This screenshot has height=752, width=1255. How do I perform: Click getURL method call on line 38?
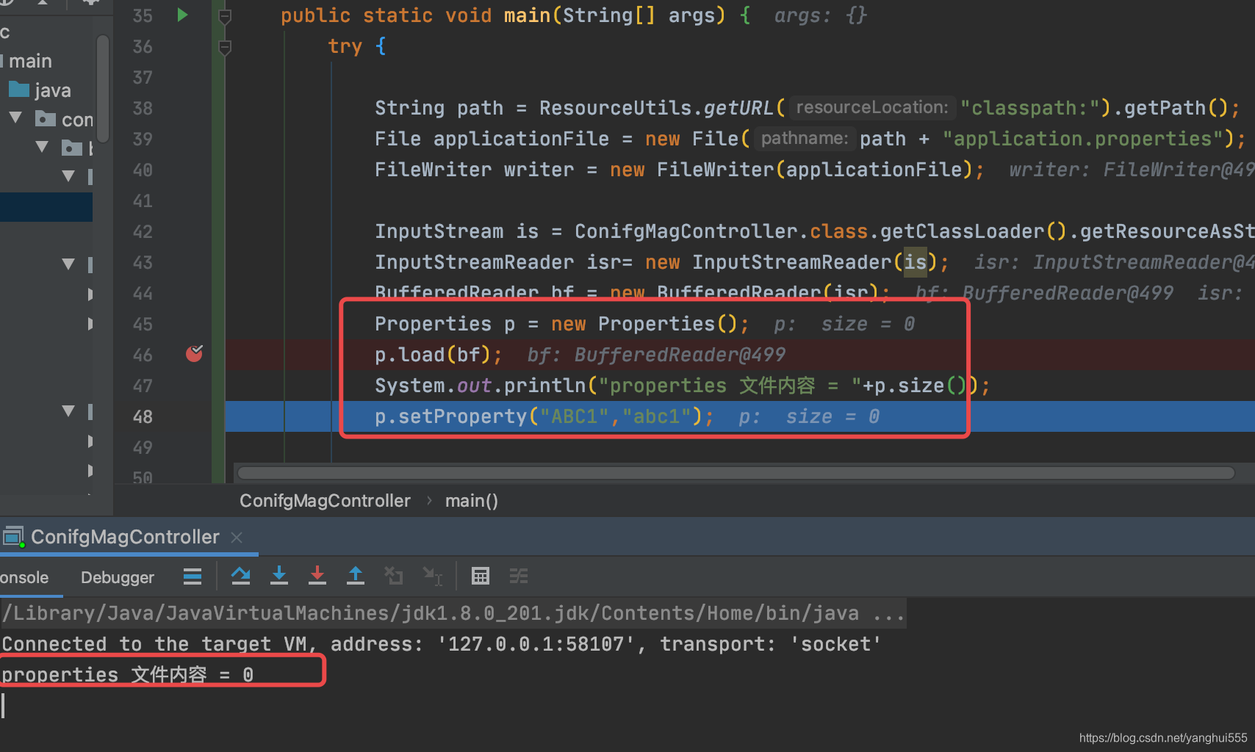(738, 108)
